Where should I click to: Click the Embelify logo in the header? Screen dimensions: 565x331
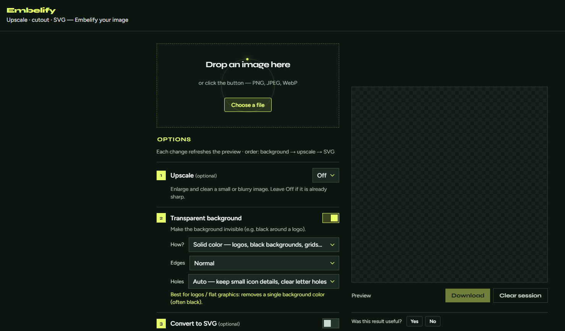[31, 10]
